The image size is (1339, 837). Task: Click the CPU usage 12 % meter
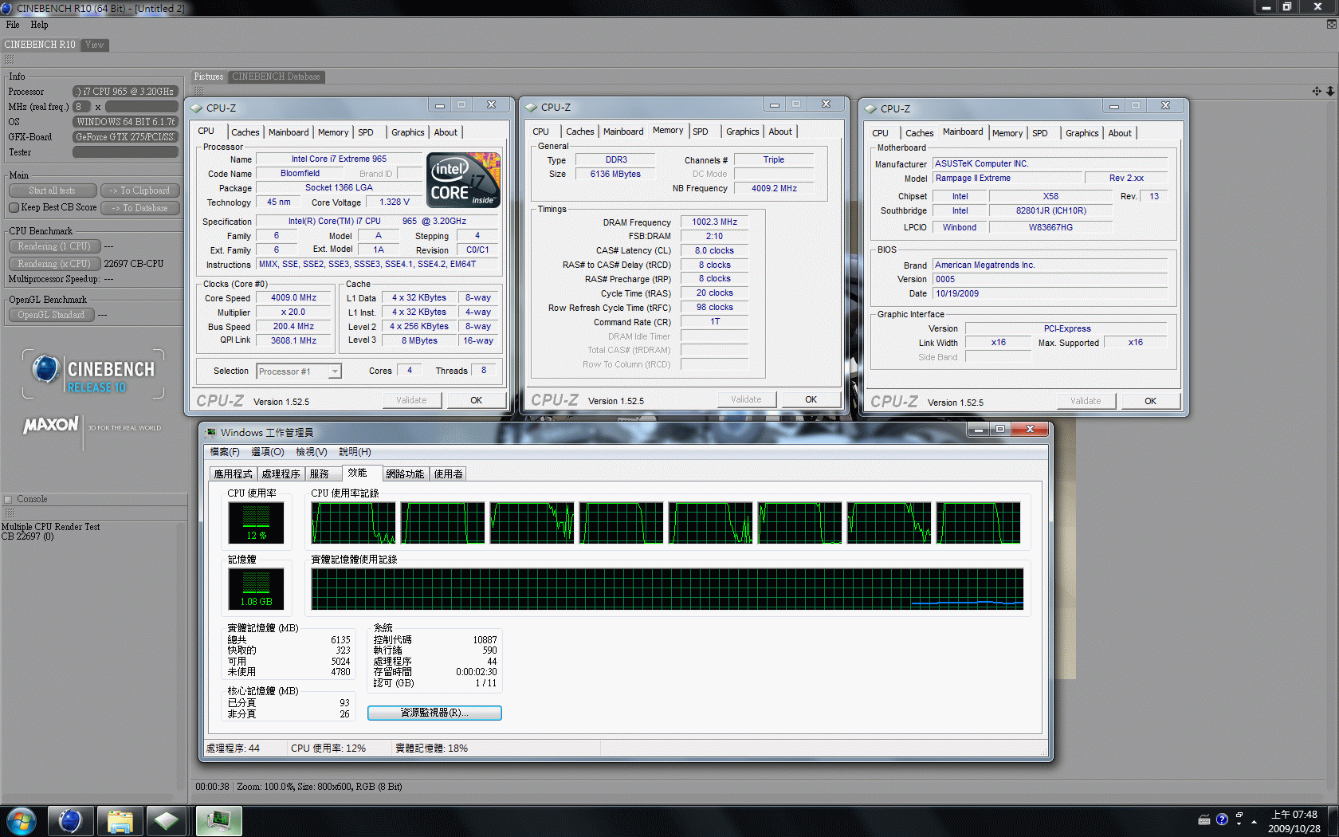point(256,523)
